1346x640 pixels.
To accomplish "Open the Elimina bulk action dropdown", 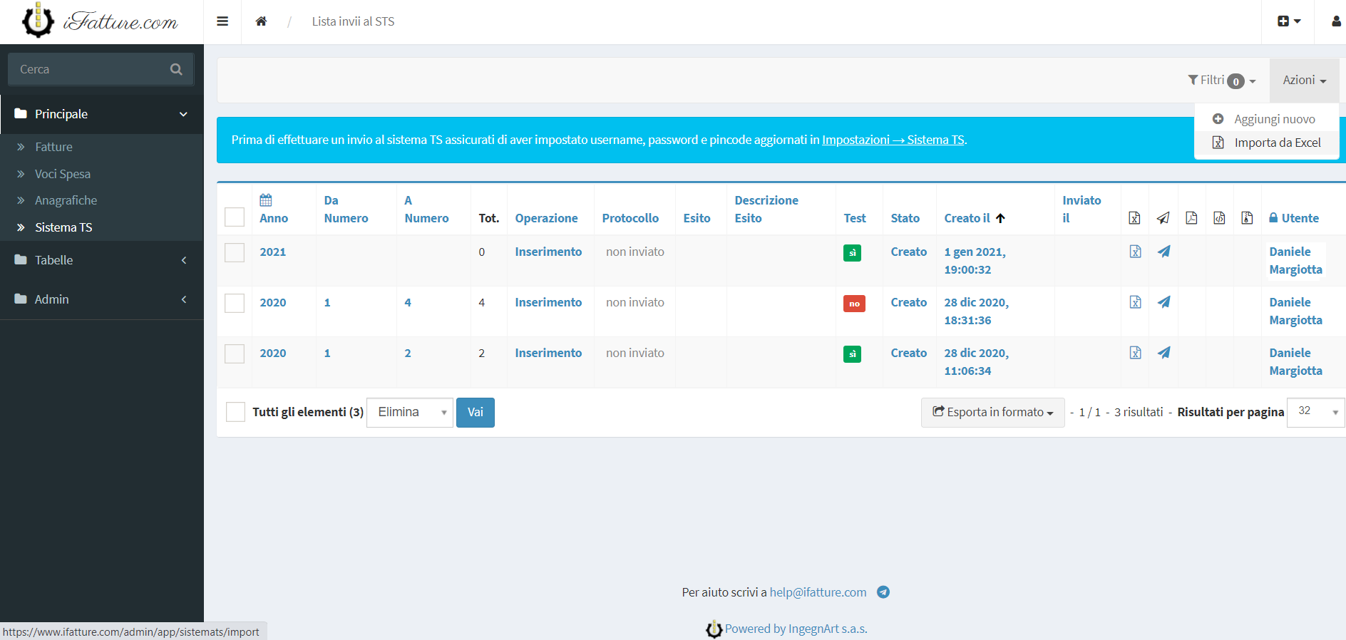I will pos(410,413).
